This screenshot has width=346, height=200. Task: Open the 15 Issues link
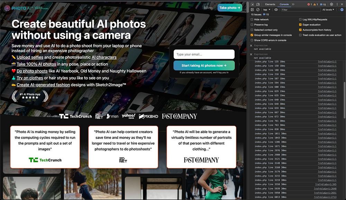point(260,15)
